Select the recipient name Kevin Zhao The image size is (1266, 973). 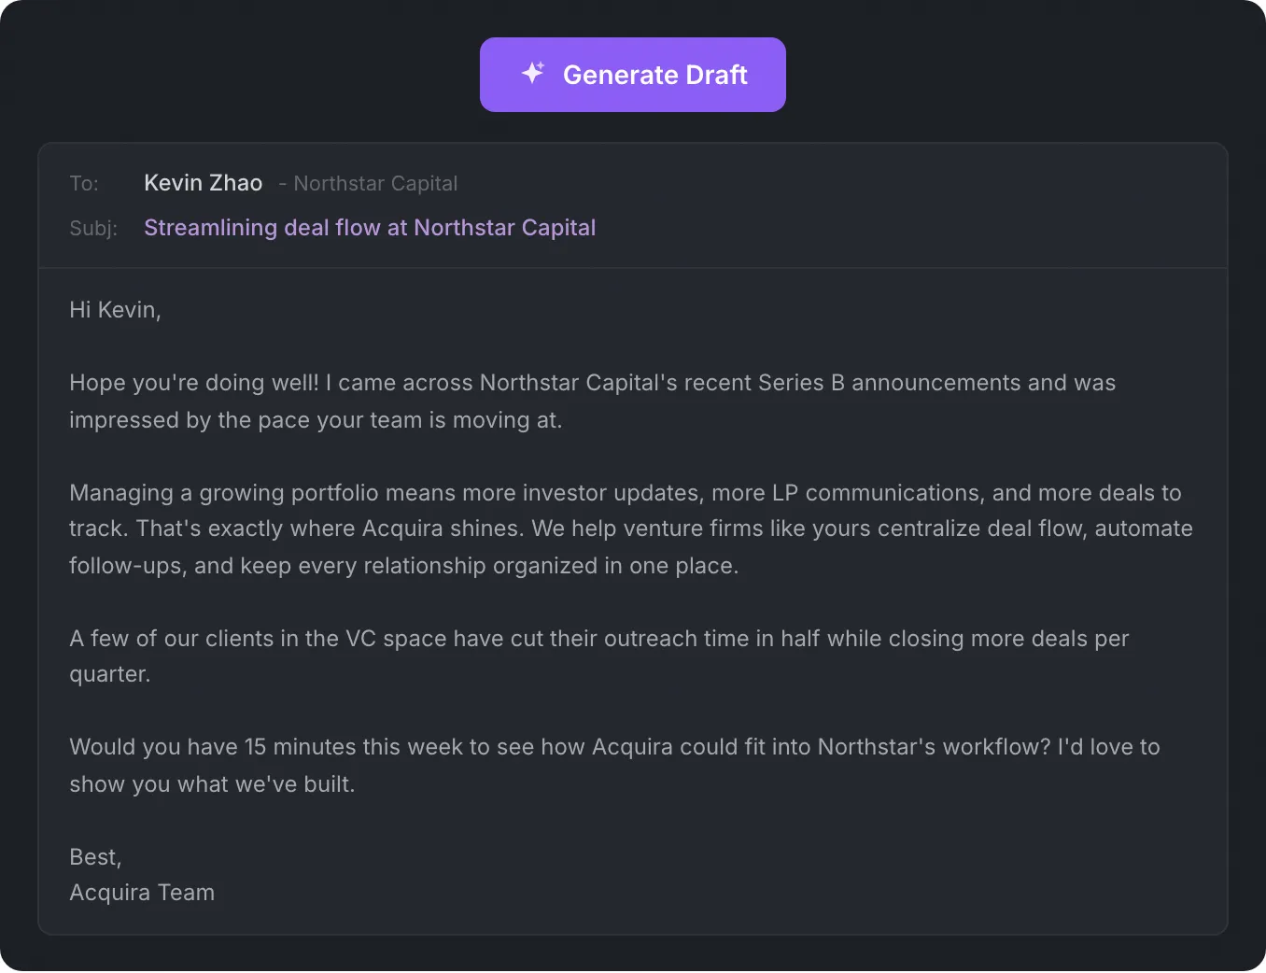[203, 183]
